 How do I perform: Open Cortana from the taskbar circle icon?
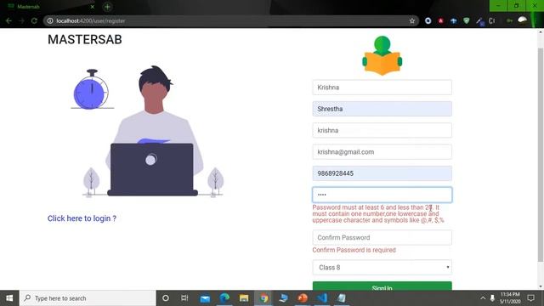coord(166,298)
